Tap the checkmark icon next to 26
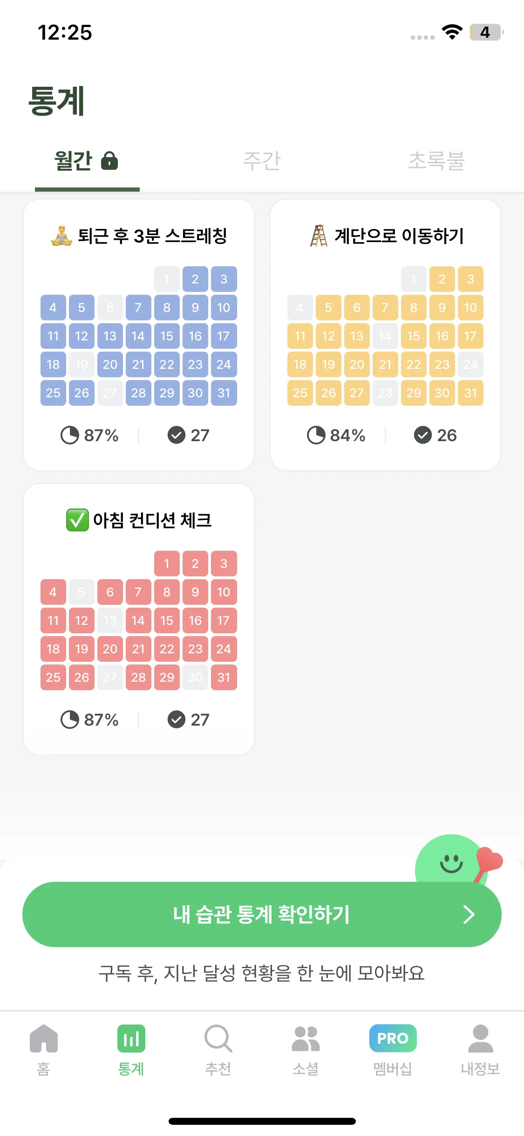This screenshot has width=524, height=1136. [422, 435]
